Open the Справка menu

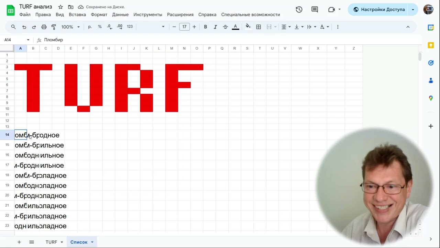[x=207, y=14]
